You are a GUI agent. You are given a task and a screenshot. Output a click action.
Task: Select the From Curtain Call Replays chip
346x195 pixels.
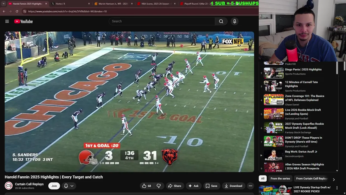[312, 178]
